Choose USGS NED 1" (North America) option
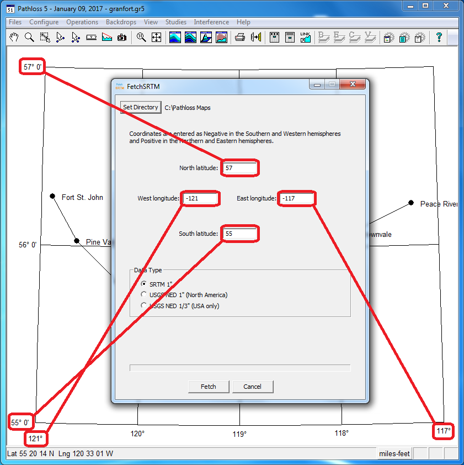This screenshot has width=464, height=465. 144,295
